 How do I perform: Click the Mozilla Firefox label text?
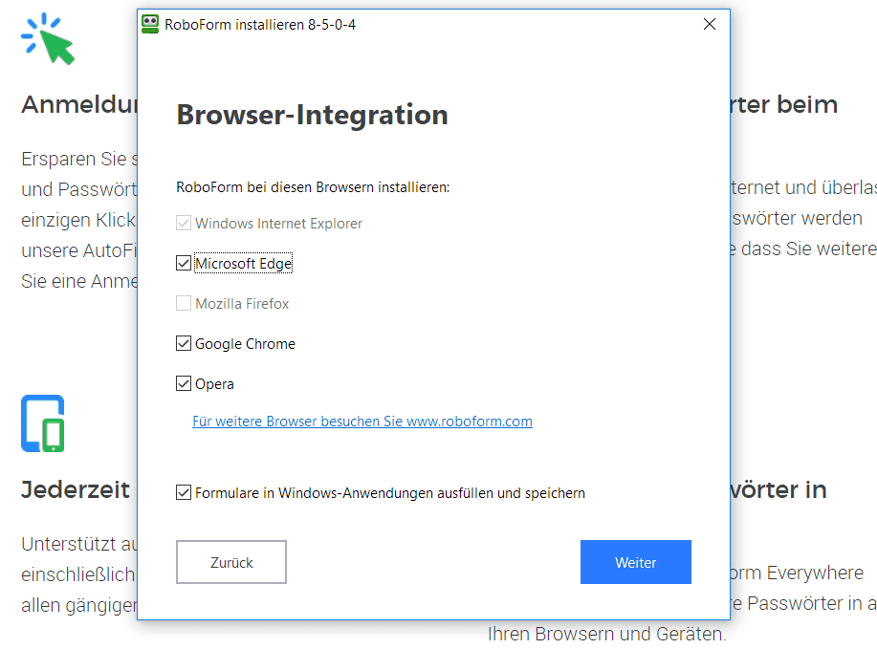[242, 304]
